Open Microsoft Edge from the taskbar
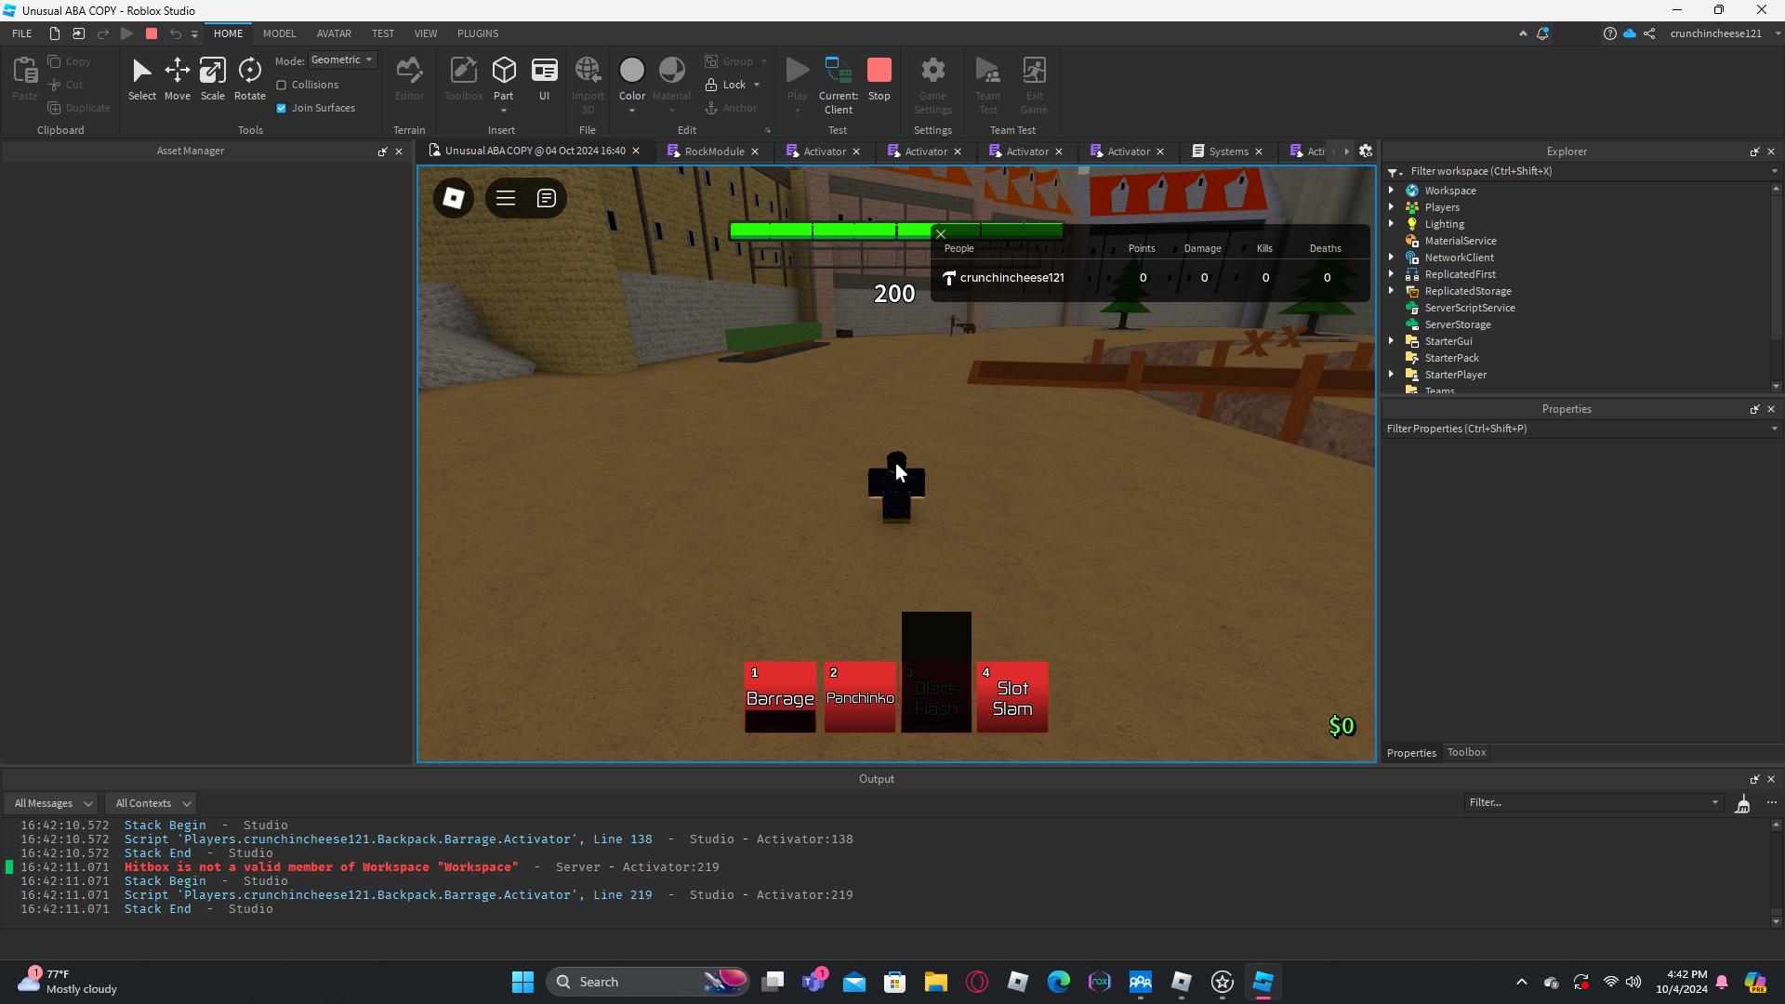 (x=1058, y=982)
